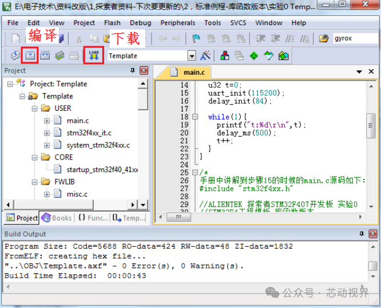
Task: Switch to the Books panel tab
Action: pos(57,218)
